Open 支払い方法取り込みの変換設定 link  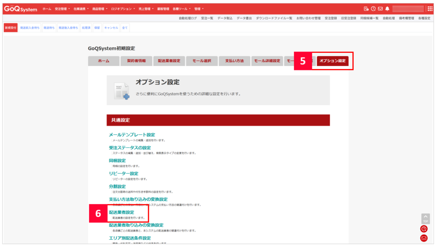pos(138,199)
